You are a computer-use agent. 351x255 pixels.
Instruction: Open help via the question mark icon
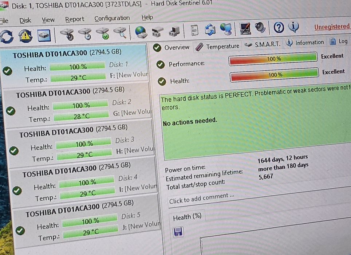(x=279, y=28)
